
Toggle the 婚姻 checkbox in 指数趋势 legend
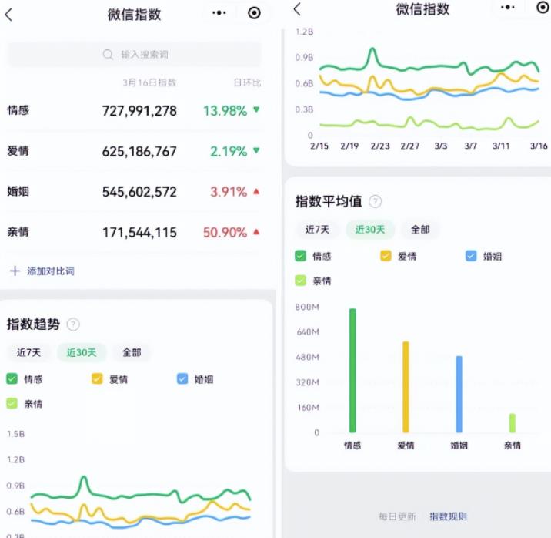[x=182, y=378]
